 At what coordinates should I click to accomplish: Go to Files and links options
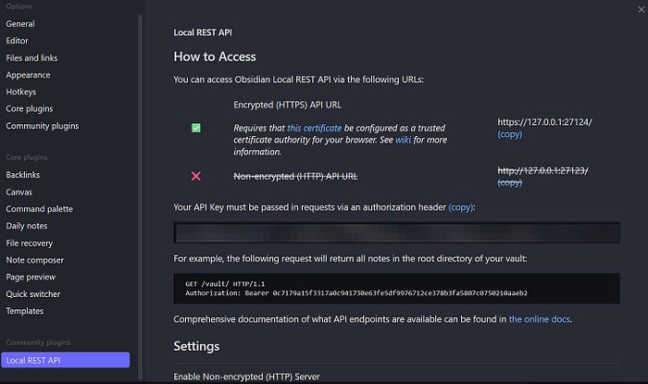(31, 57)
